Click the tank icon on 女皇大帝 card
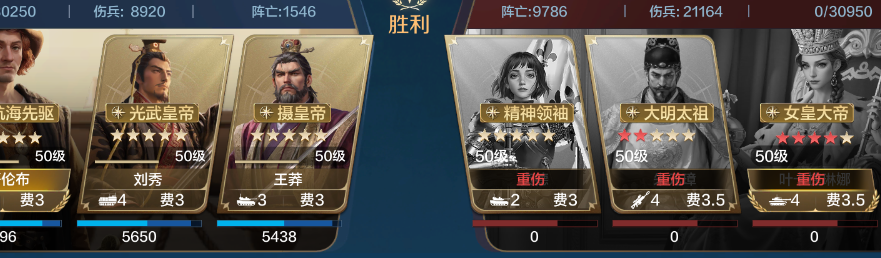Image resolution: width=881 pixels, height=258 pixels. [779, 200]
